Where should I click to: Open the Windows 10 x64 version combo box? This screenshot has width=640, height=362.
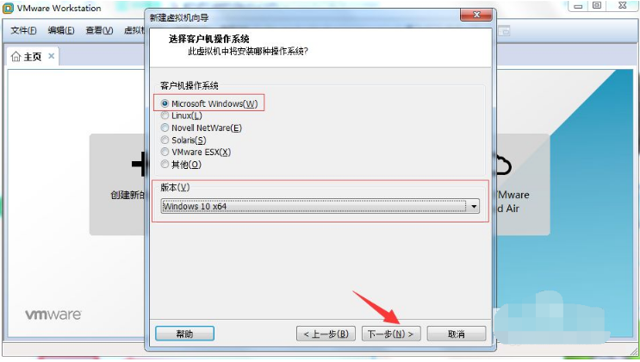point(320,206)
